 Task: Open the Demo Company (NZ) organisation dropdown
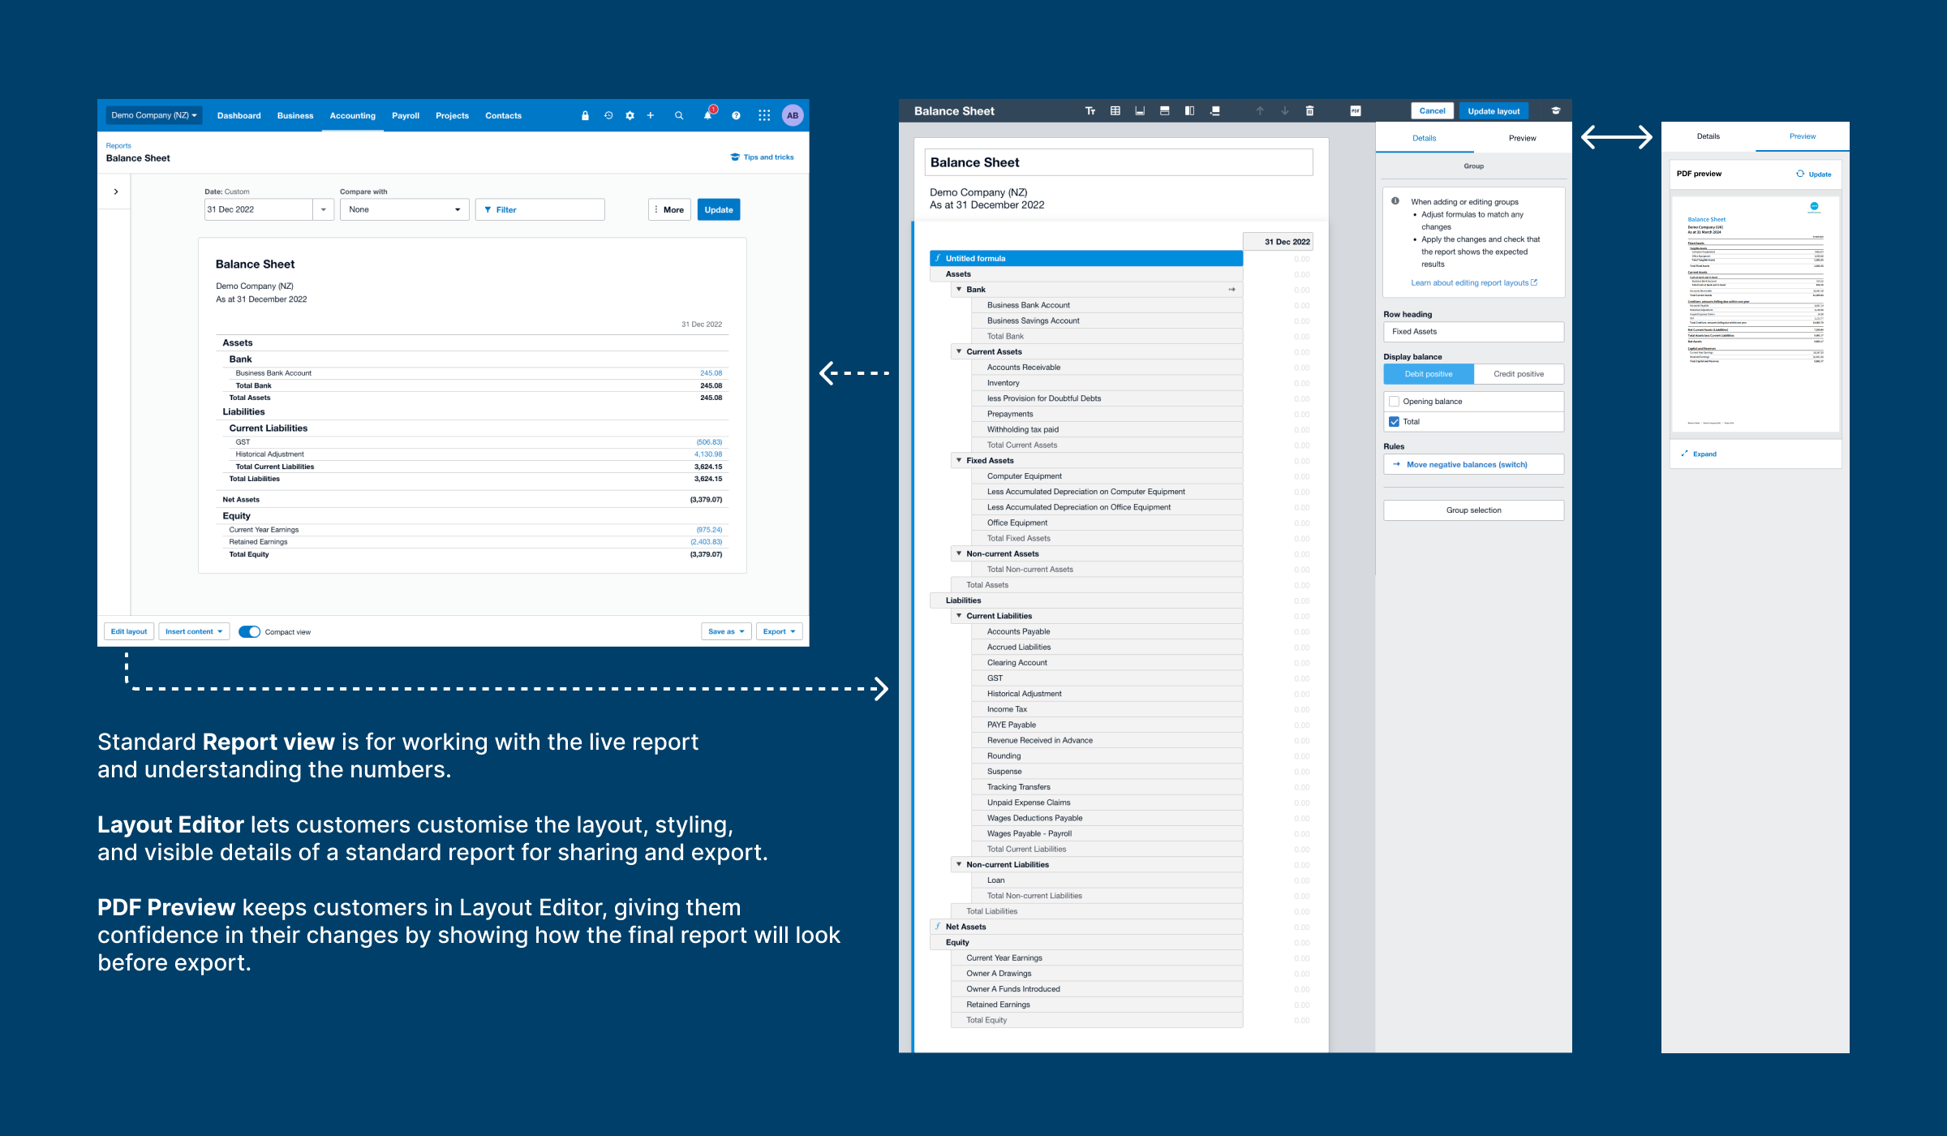point(154,115)
